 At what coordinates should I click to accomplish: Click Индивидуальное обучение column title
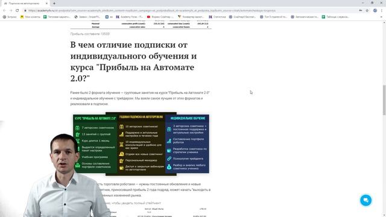188,118
